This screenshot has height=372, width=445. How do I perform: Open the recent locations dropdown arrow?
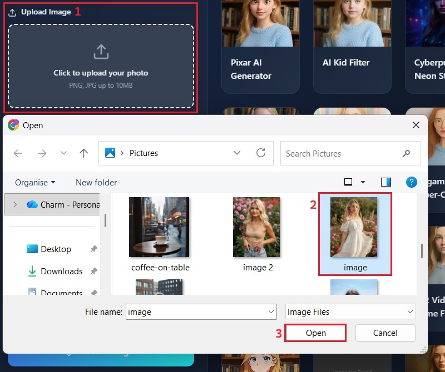click(x=63, y=154)
